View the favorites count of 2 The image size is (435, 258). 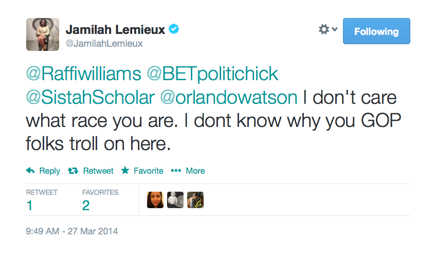click(86, 206)
